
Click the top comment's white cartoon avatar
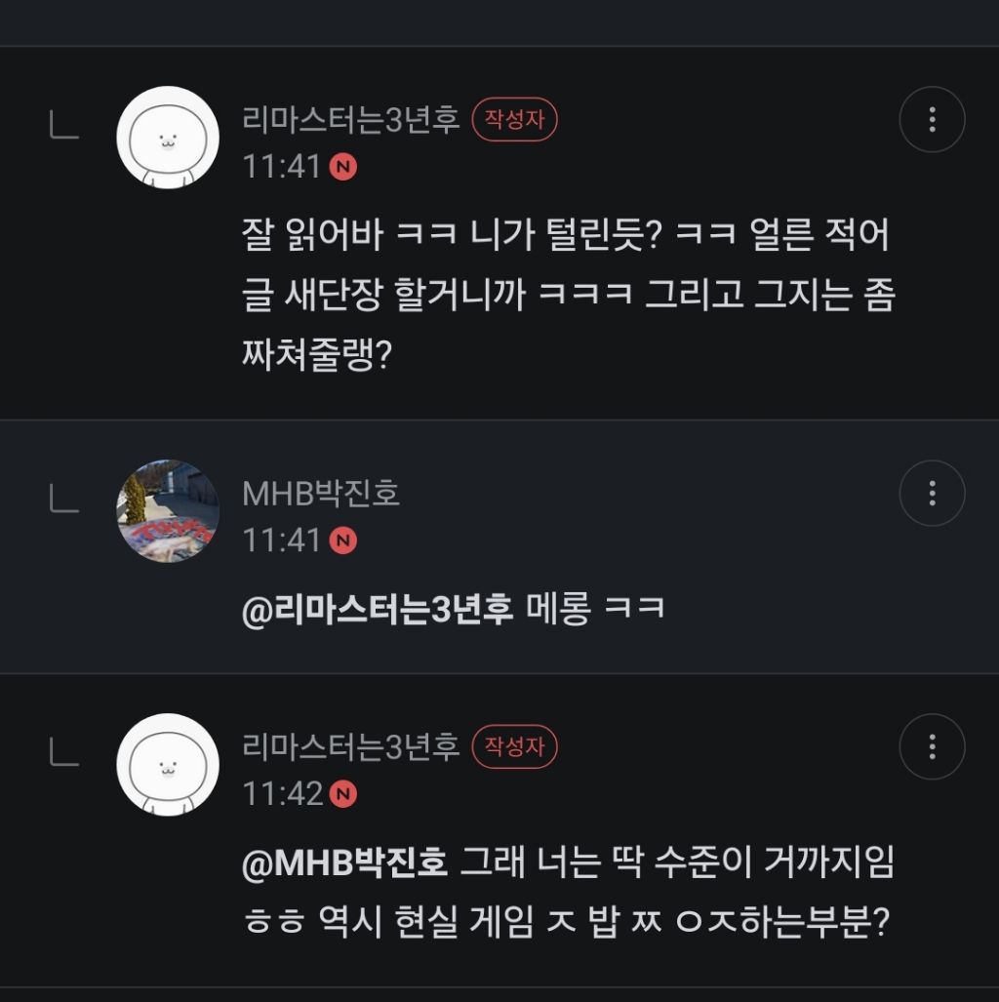pyautogui.click(x=168, y=138)
